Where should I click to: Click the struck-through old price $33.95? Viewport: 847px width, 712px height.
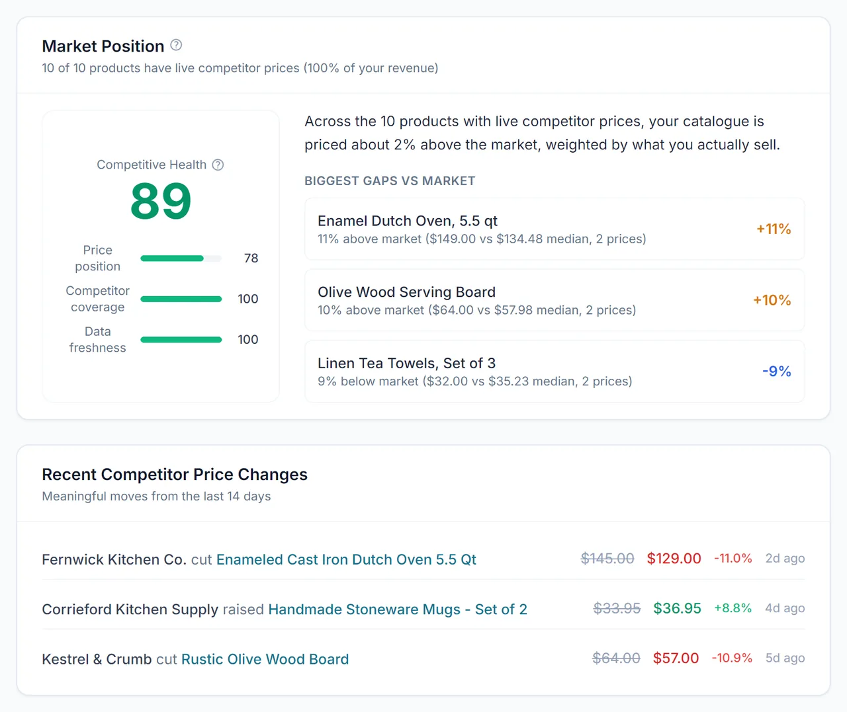click(x=617, y=608)
